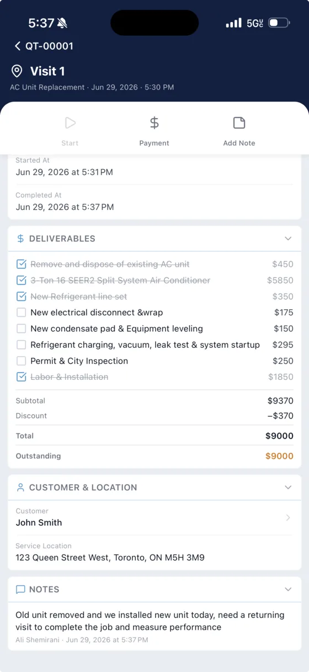
Task: Collapse the Deliverables section chevron
Action: coord(288,239)
